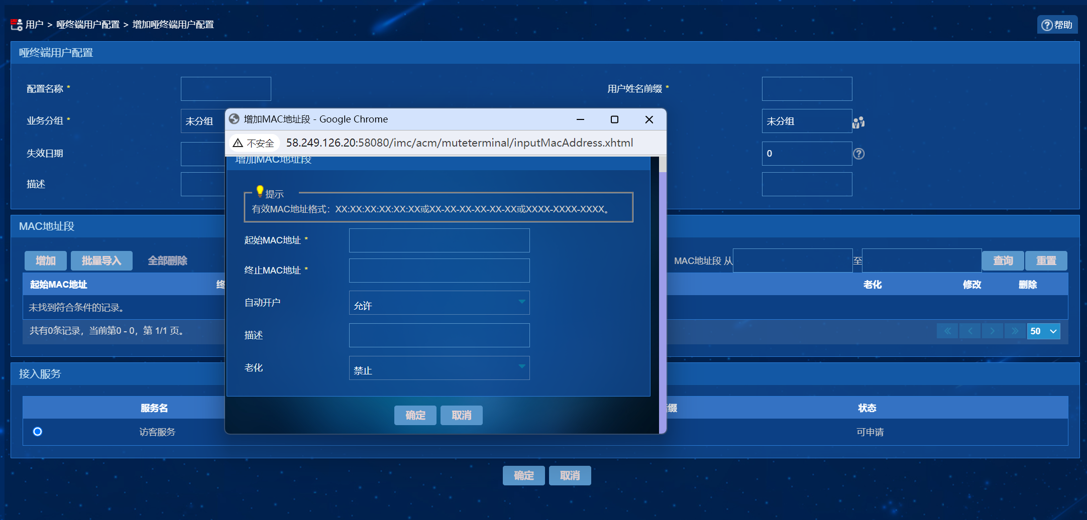Go to last page of MAC list

click(1015, 331)
